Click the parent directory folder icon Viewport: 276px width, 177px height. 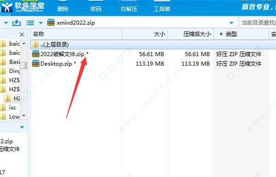pyautogui.click(x=35, y=44)
